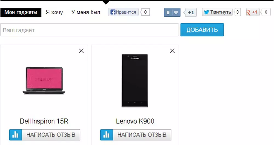The width and height of the screenshot is (274, 145).
Task: Click chart icon under Lenovo K900
Action: (x=107, y=135)
